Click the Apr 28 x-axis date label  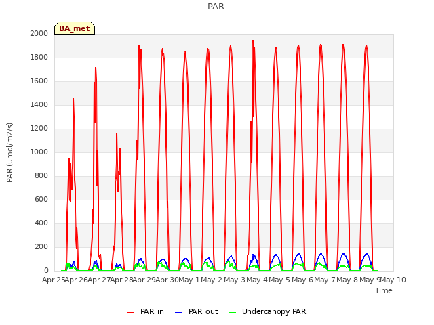121,280
